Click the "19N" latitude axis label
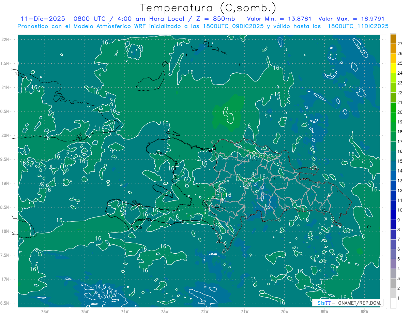The width and height of the screenshot is (409, 316). point(5,183)
